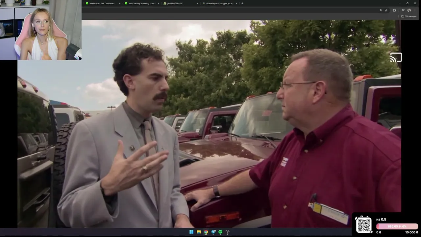Viewport: 421px width, 237px height.
Task: Click the Chrome taskbar icon
Action: 206,232
